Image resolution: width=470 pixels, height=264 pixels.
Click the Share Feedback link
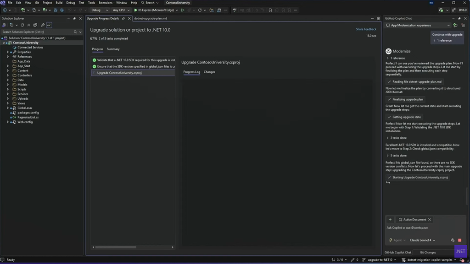[x=366, y=29]
